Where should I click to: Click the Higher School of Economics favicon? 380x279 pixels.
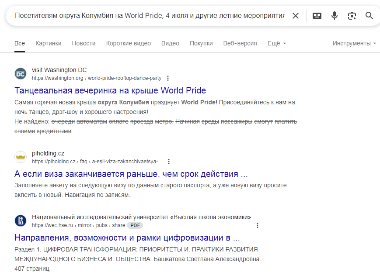click(x=21, y=220)
